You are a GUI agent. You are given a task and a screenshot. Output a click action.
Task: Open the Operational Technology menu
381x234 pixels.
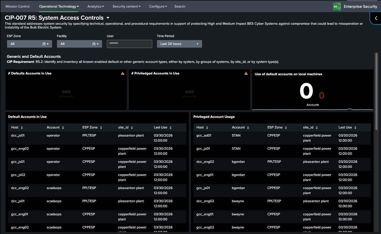(59, 7)
